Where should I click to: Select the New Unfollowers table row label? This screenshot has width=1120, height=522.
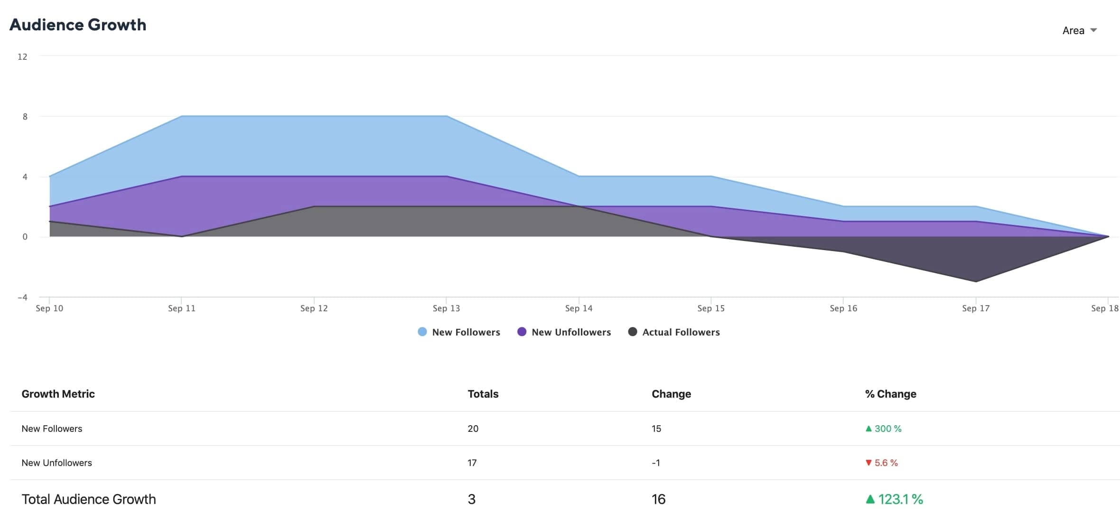[56, 463]
